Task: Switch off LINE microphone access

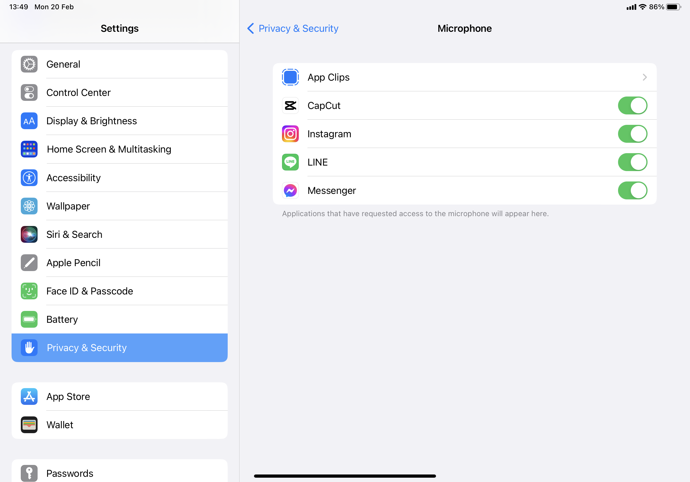Action: tap(632, 162)
